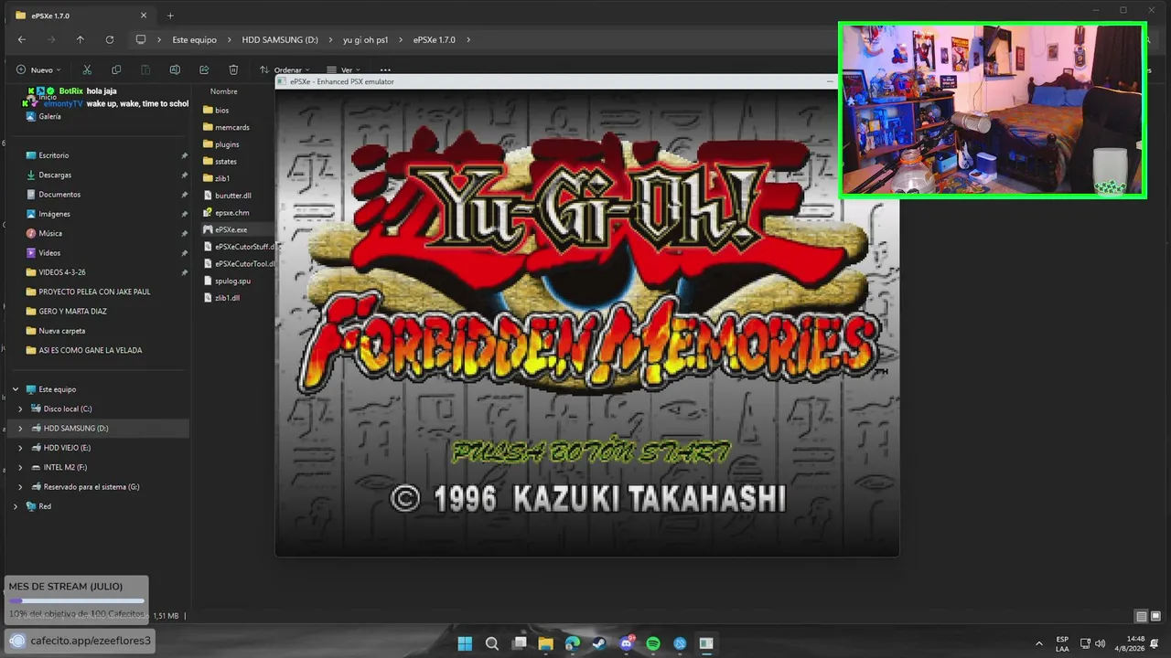Open the Ordenar sort dropdown
The height and width of the screenshot is (658, 1171).
click(285, 69)
